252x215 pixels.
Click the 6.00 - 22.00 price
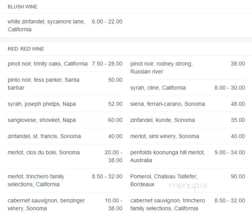click(x=107, y=22)
